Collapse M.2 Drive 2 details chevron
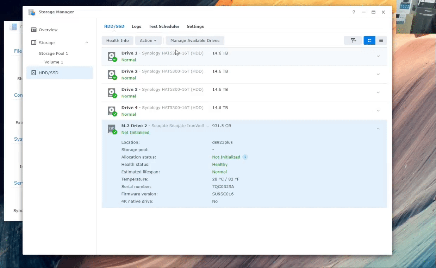436x268 pixels. [378, 129]
